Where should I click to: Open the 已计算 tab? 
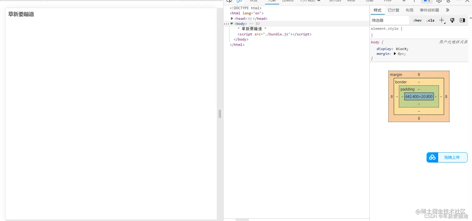[x=393, y=10]
